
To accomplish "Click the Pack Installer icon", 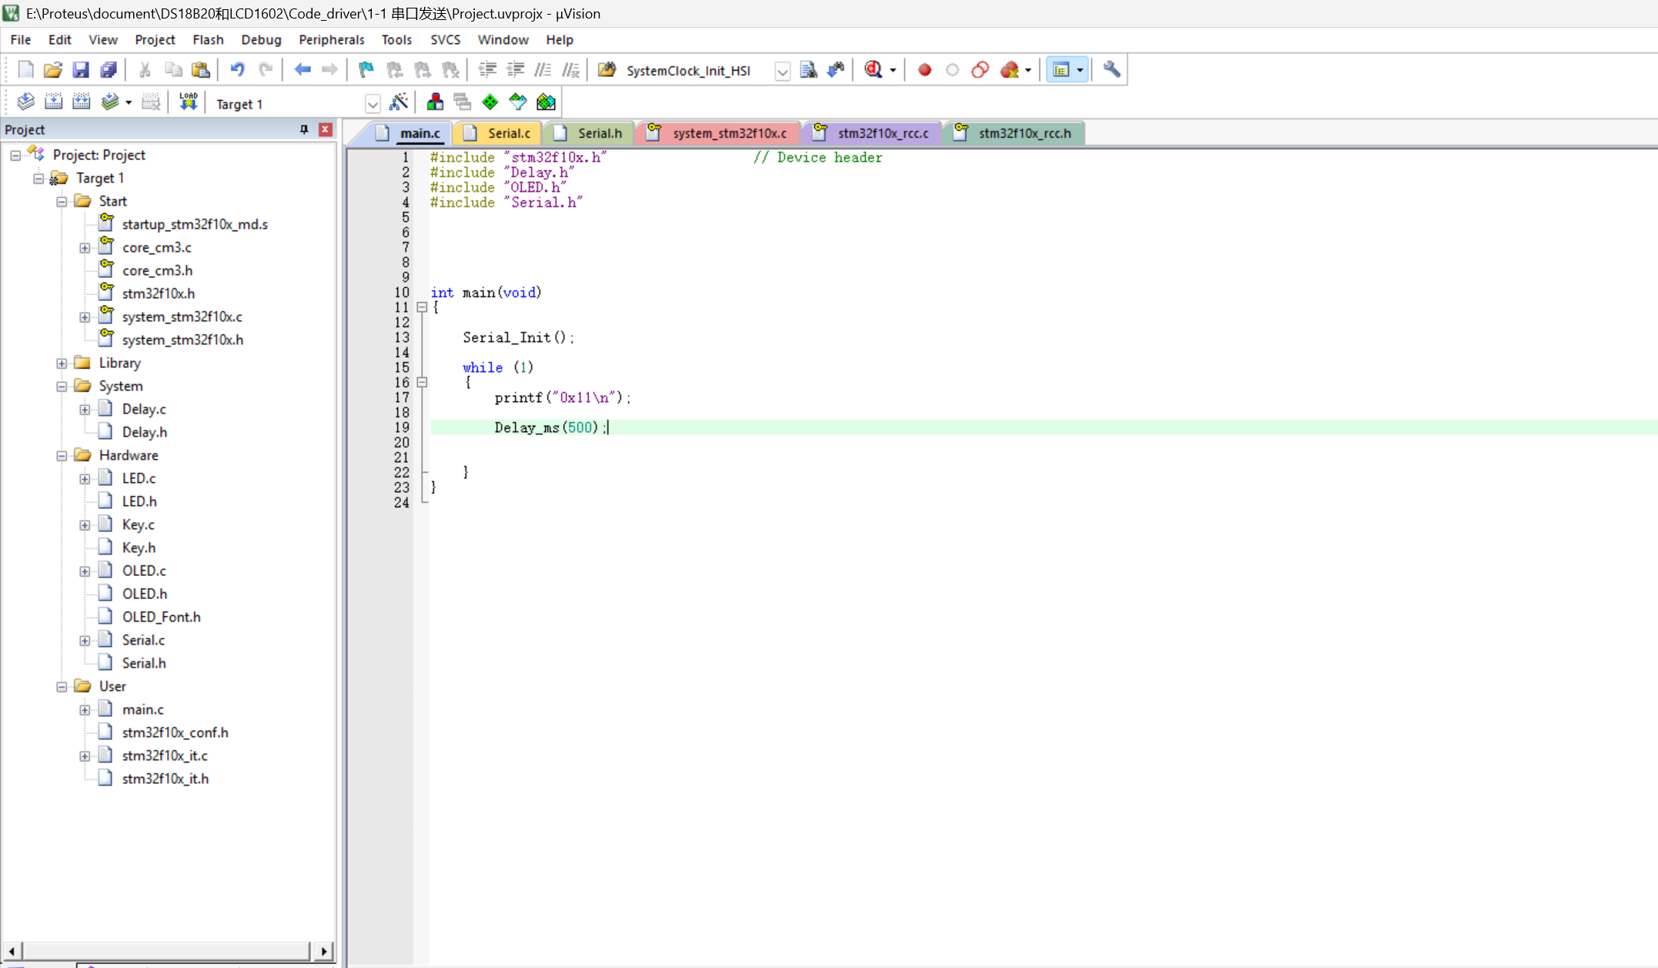I will [546, 102].
